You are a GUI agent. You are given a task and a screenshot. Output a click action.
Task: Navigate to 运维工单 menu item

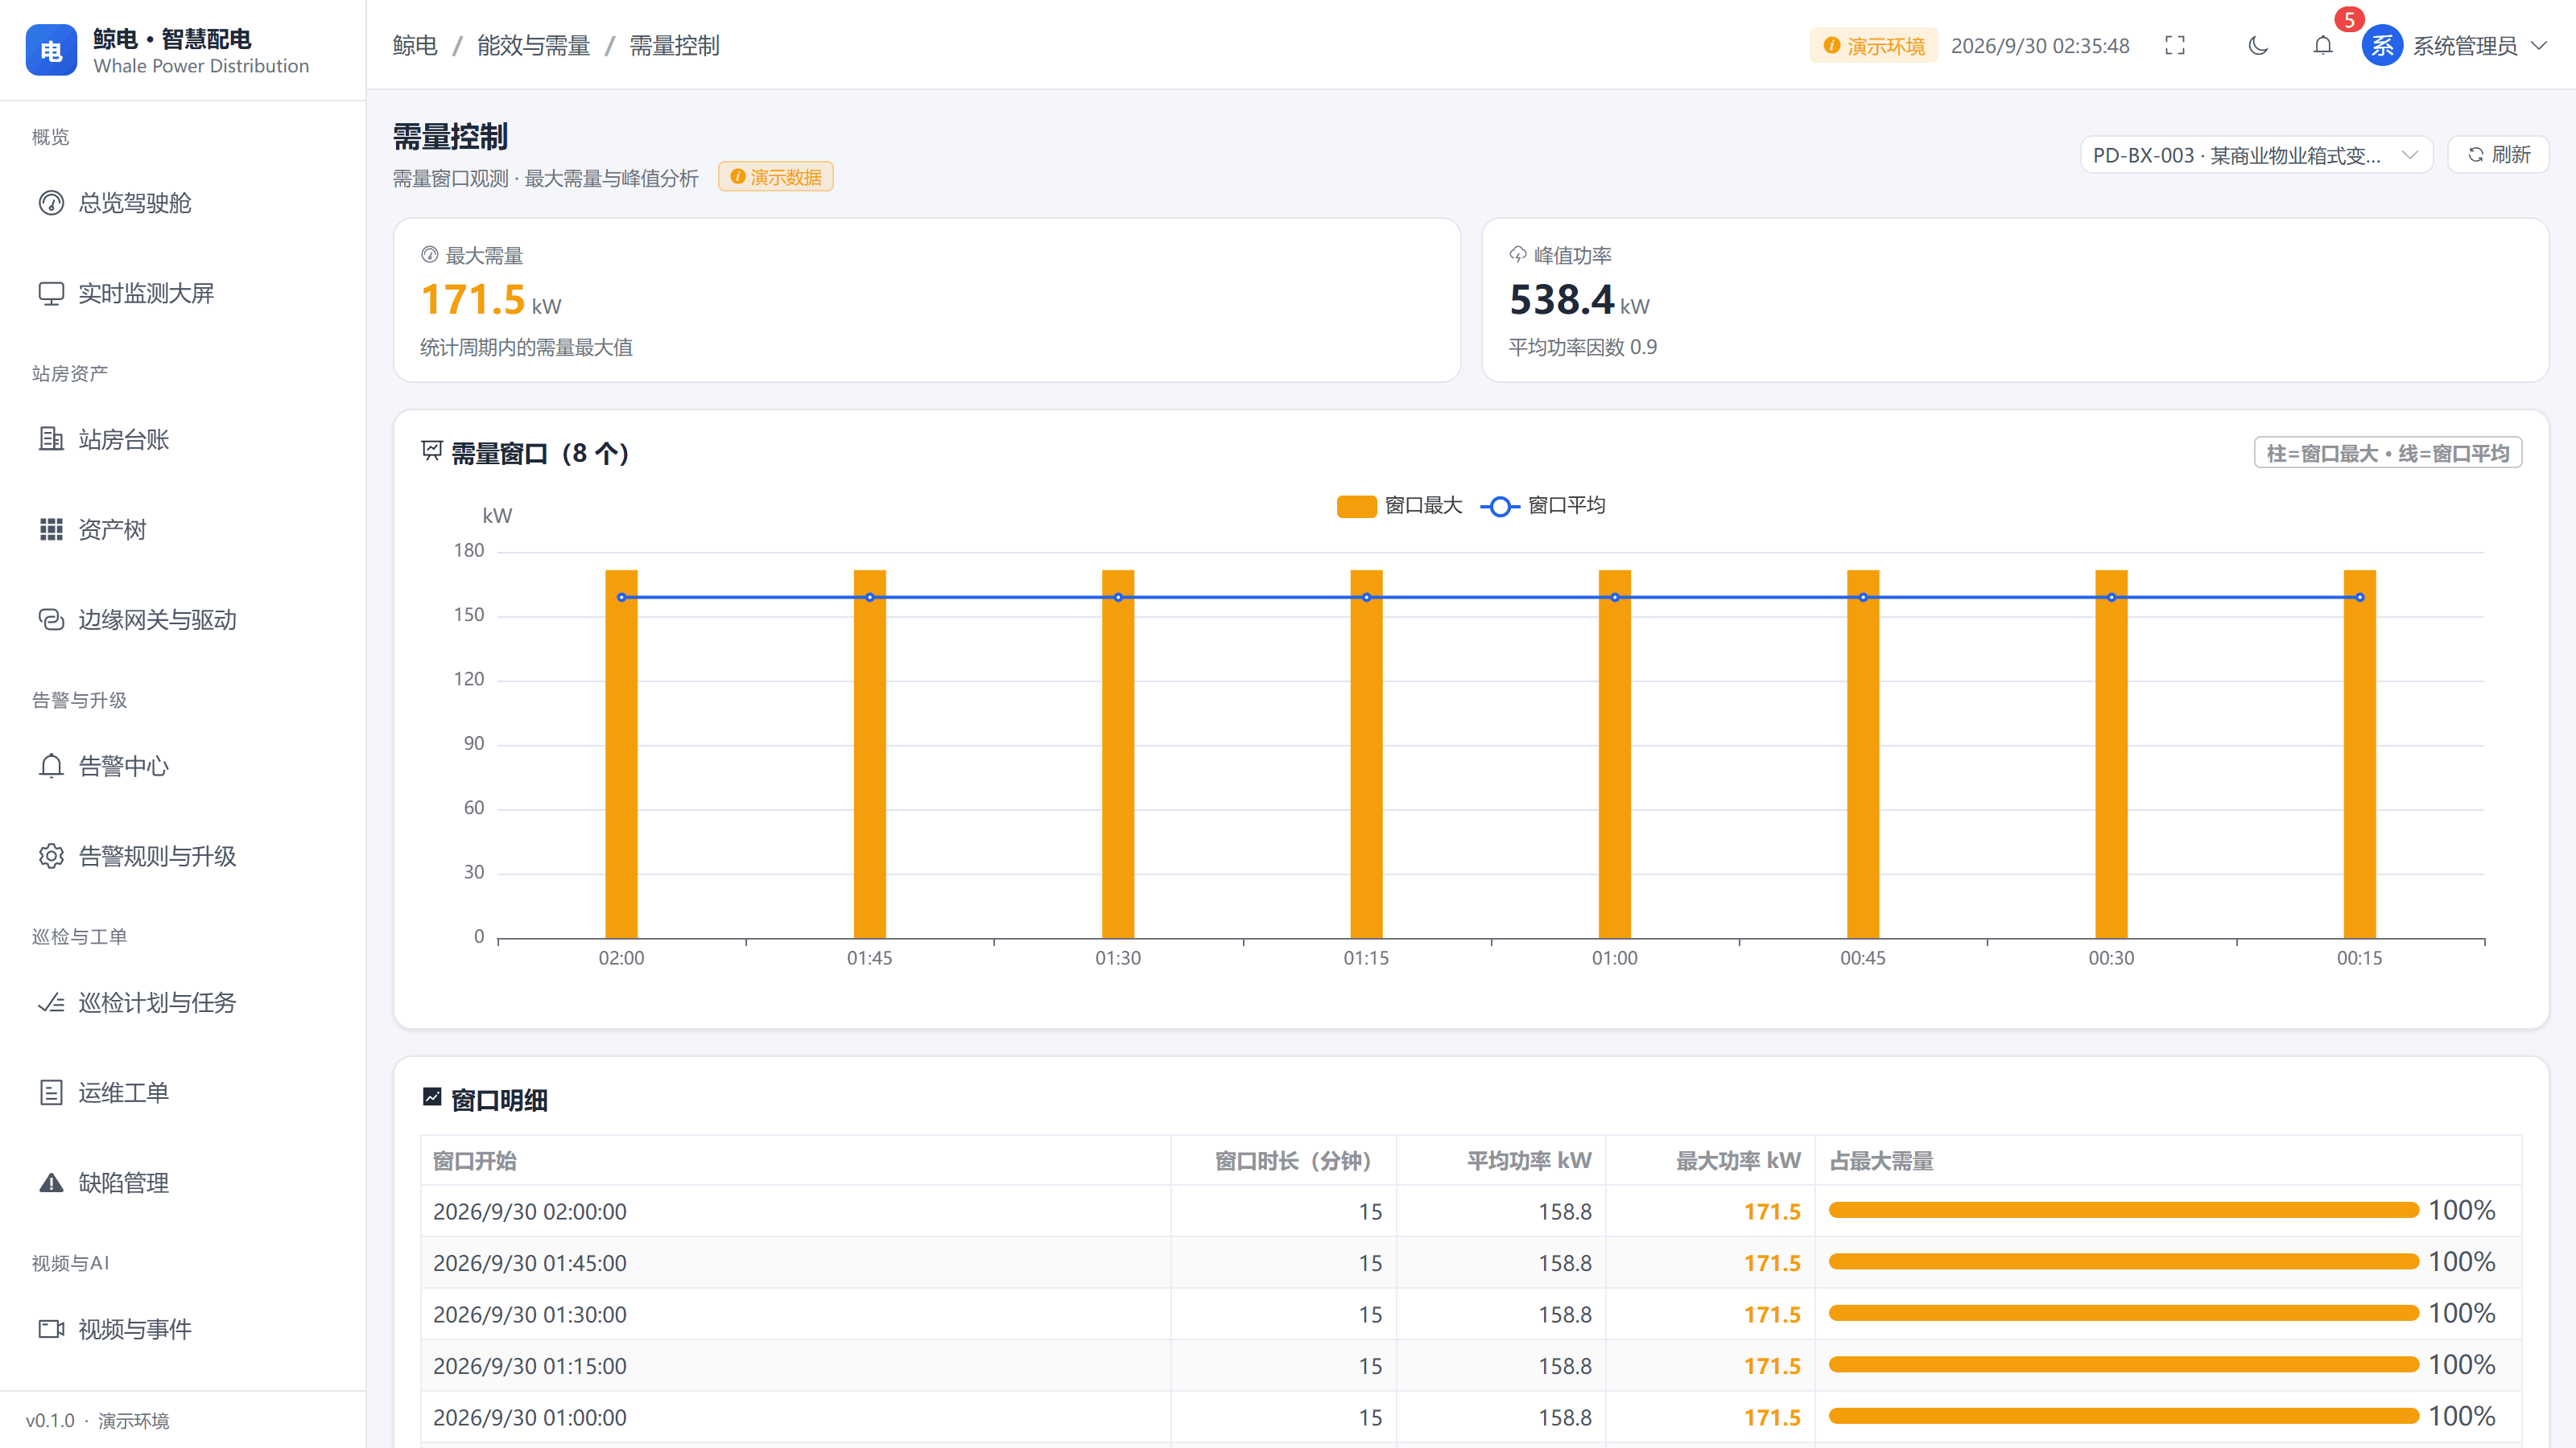(x=183, y=1092)
